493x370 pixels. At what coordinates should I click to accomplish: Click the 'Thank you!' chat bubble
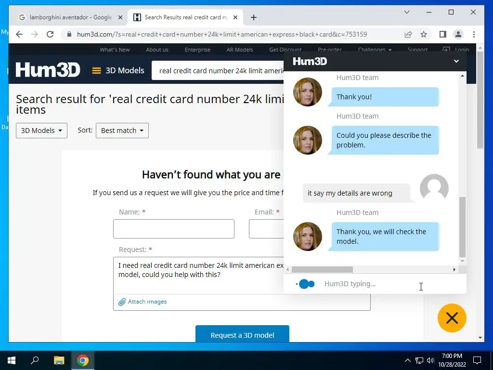click(x=383, y=96)
